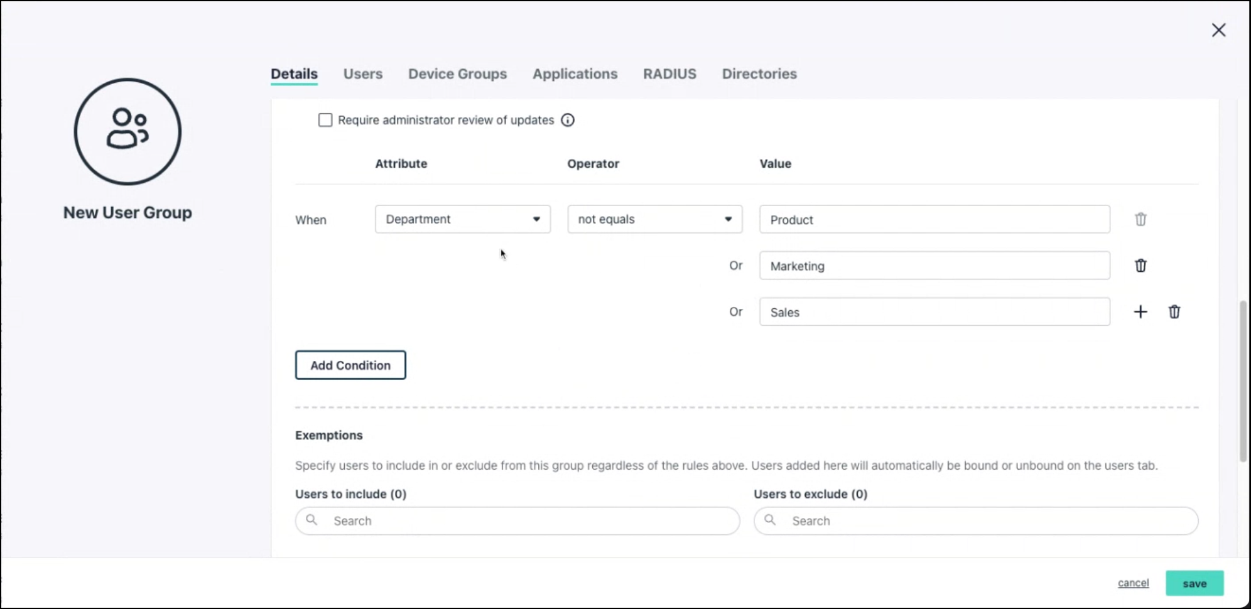Click the search icon in Users to exclude
Viewport: 1251px width, 609px height.
tap(770, 520)
